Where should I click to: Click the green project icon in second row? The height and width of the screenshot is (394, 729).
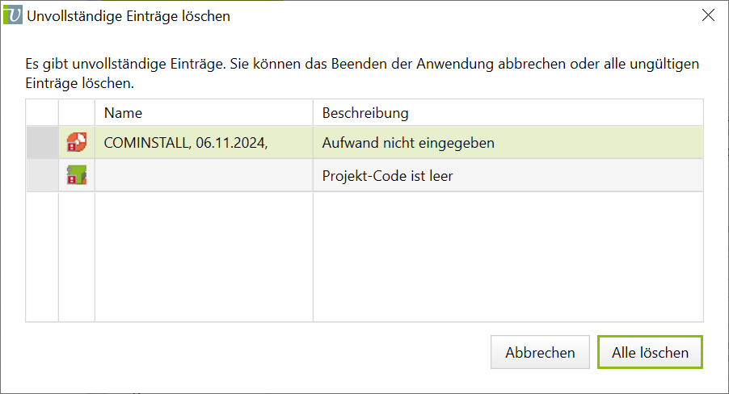[77, 175]
